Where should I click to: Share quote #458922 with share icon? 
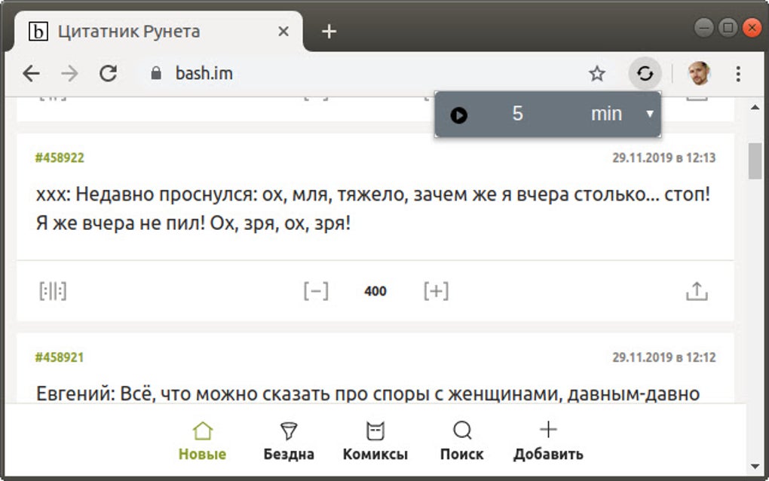pos(697,291)
